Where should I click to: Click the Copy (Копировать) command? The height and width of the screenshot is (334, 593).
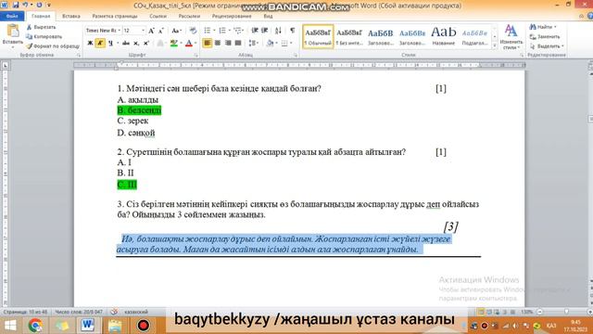44,37
